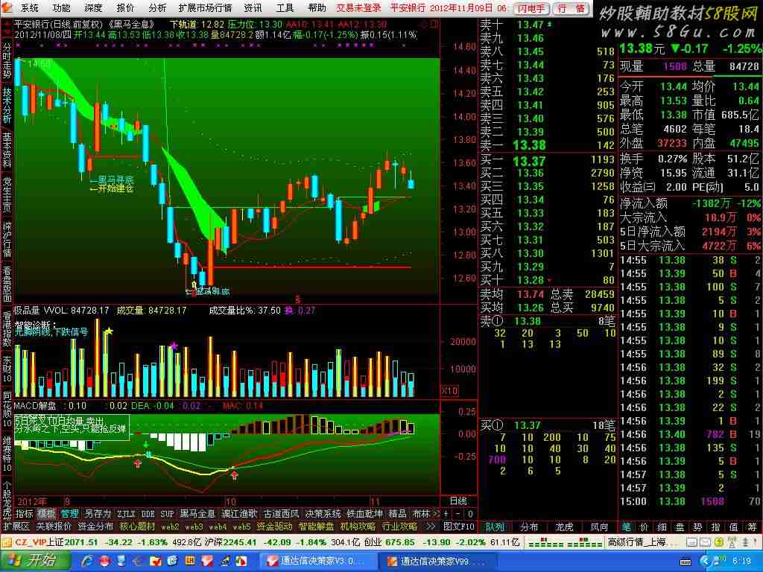The height and width of the screenshot is (572, 763).
Task: Click the 扩展区 tab
Action: pos(16,527)
